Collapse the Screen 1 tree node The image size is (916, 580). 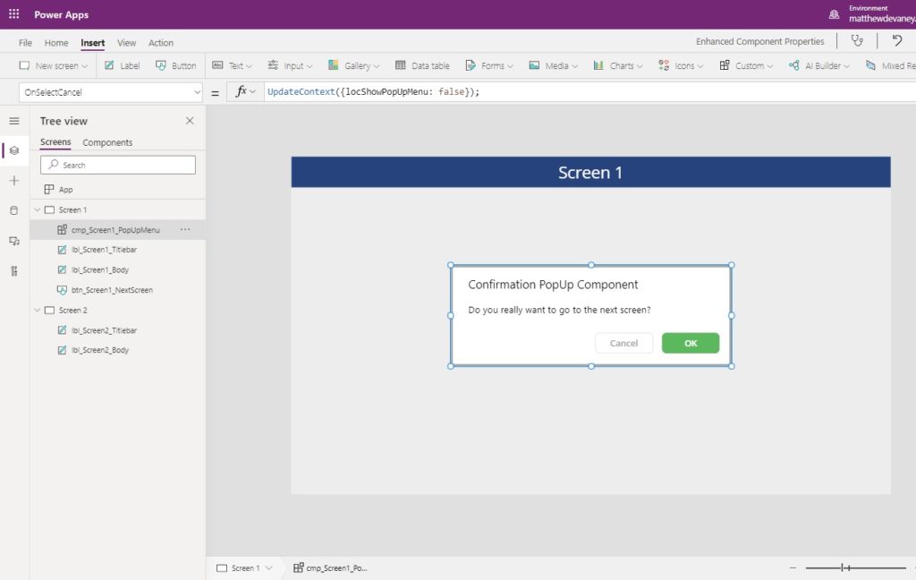[38, 209]
